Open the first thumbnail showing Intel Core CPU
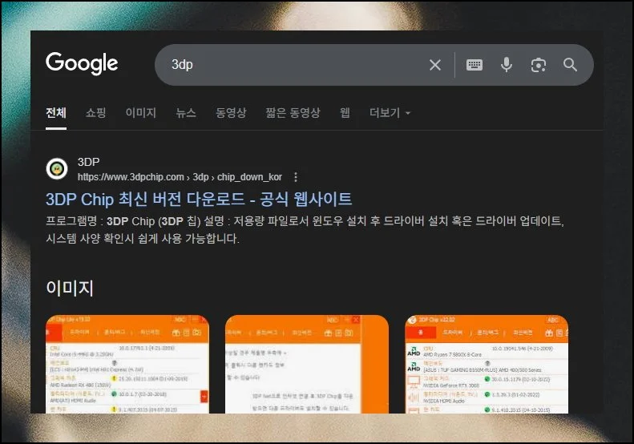Image resolution: width=634 pixels, height=444 pixels. point(127,364)
